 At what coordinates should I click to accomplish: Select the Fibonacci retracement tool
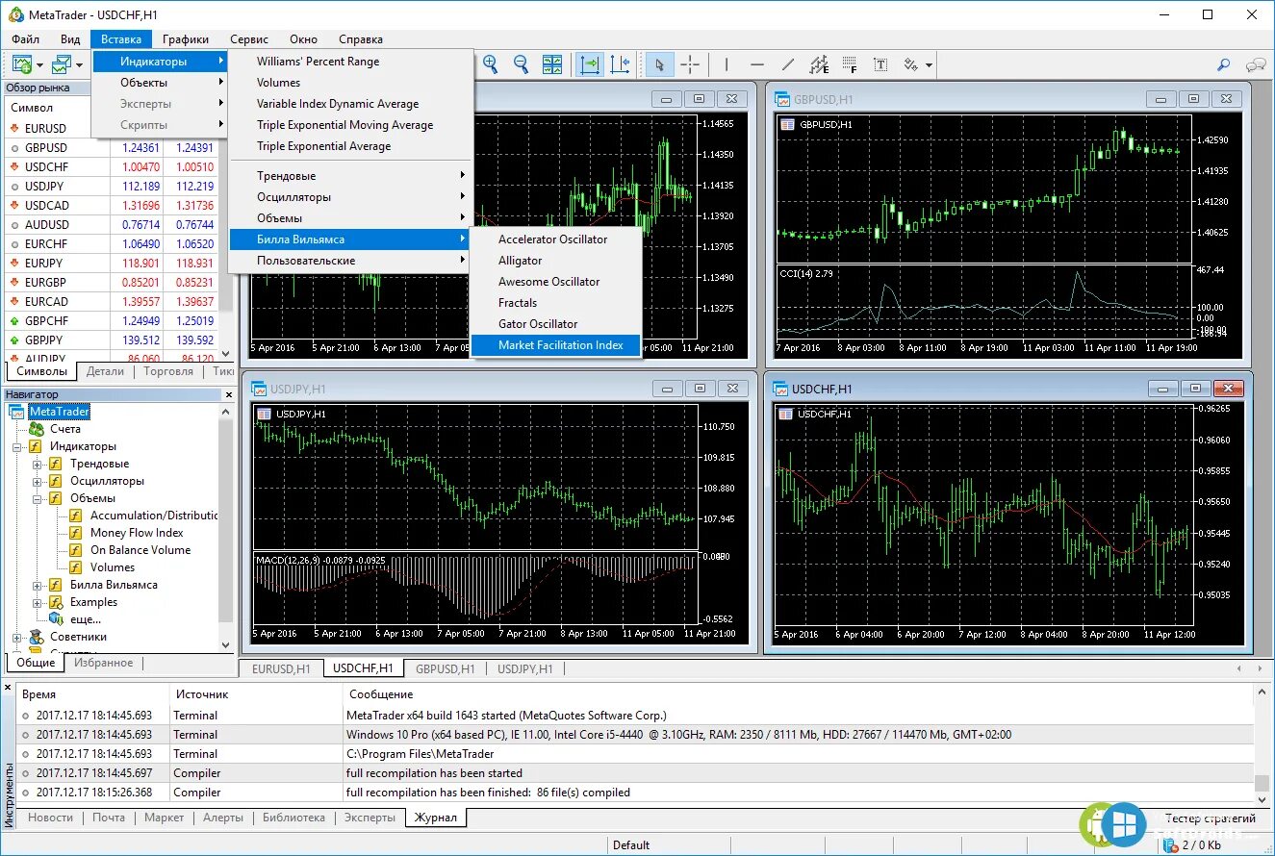pyautogui.click(x=850, y=64)
